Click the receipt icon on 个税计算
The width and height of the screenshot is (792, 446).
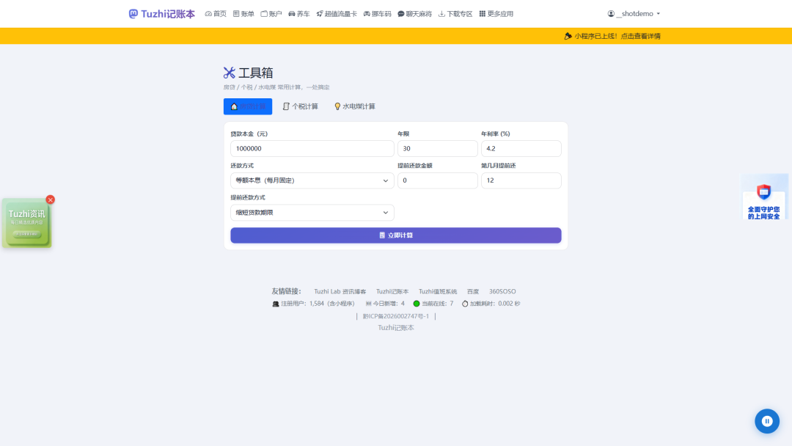[286, 106]
